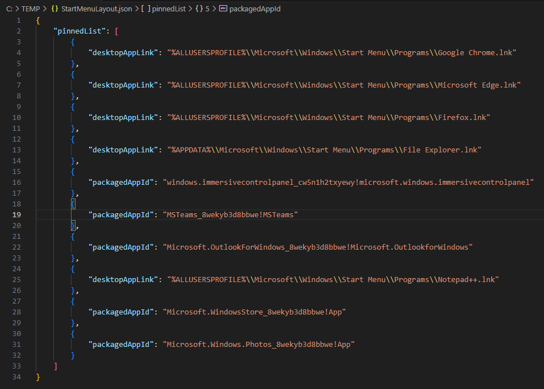Open the C: drive breadcrumb
The height and width of the screenshot is (389, 544).
(10, 9)
